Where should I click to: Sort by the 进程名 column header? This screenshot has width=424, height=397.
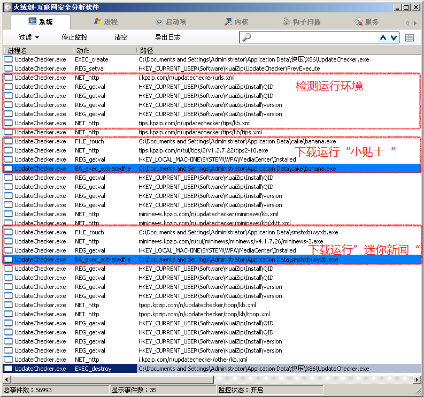(x=37, y=50)
